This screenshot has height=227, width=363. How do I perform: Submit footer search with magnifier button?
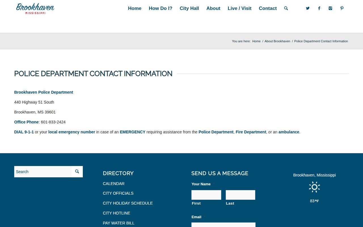pyautogui.click(x=77, y=172)
